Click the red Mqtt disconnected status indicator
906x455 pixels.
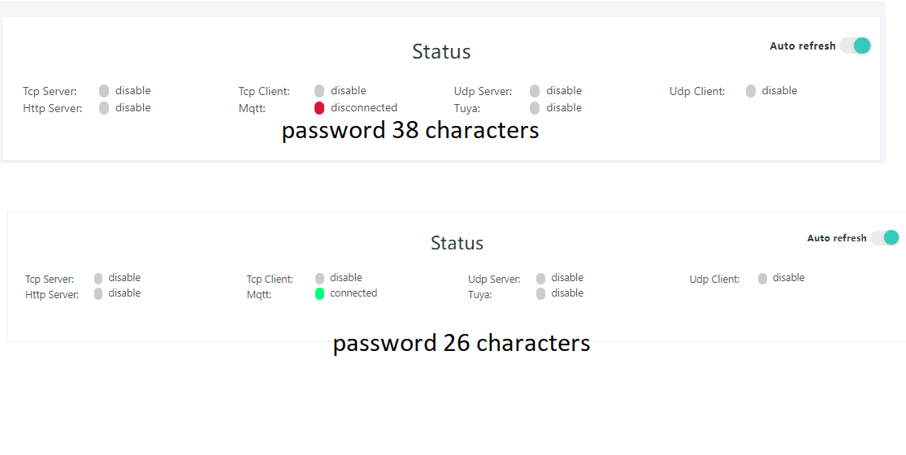tap(319, 108)
